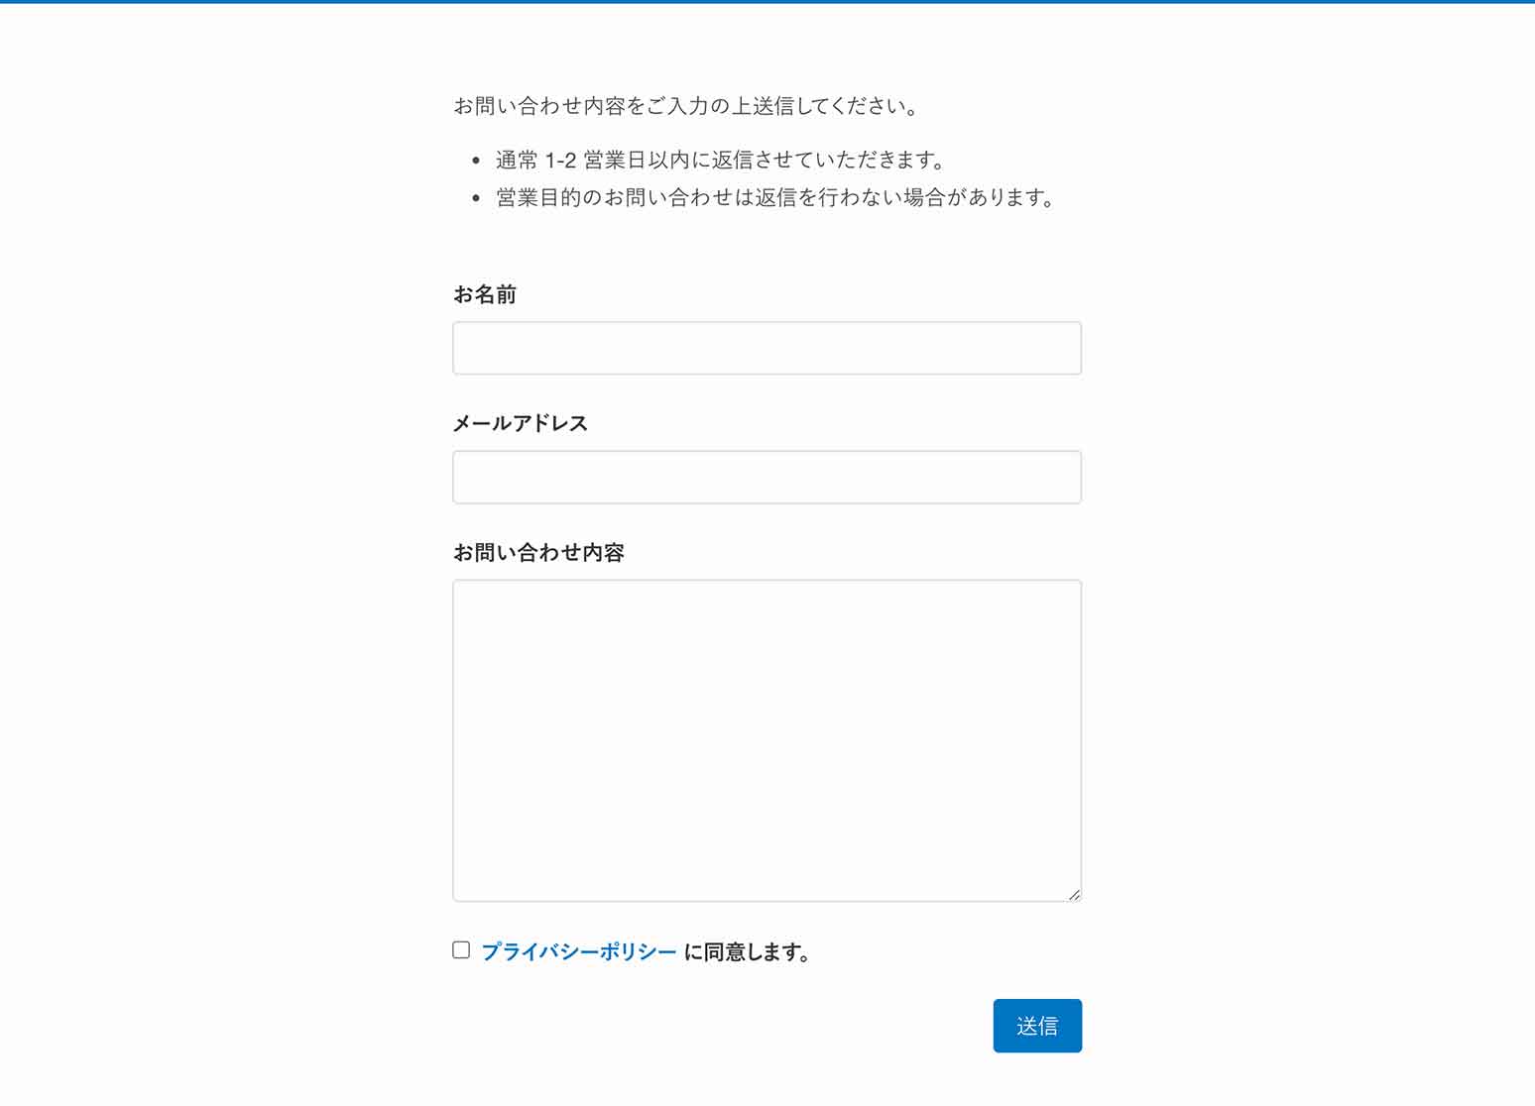
Task: Check the privacy policy agreement checkbox
Action: pyautogui.click(x=461, y=950)
